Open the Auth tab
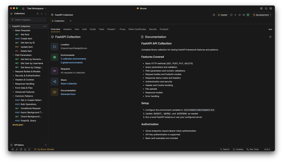The image size is (283, 162). pyautogui.click(x=85, y=29)
